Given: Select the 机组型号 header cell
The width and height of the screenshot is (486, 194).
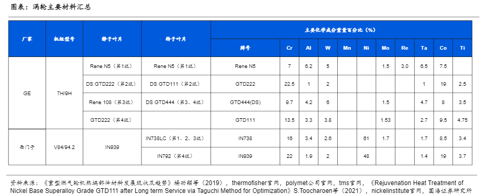Looking at the screenshot, I should (x=64, y=39).
